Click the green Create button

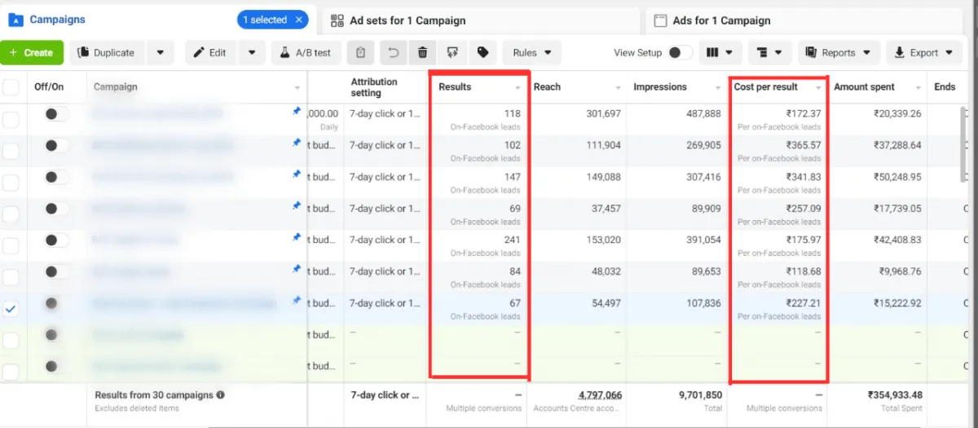click(x=32, y=53)
